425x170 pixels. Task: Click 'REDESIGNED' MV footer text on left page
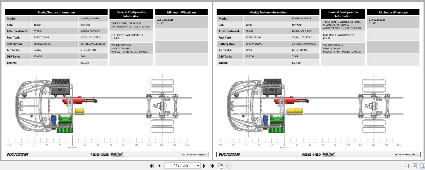(100, 155)
